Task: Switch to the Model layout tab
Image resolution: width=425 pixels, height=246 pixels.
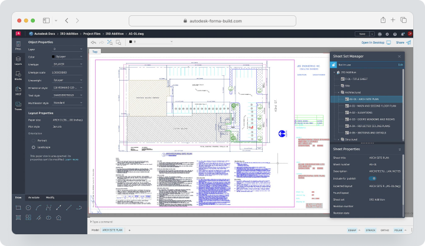Action: coord(95,230)
